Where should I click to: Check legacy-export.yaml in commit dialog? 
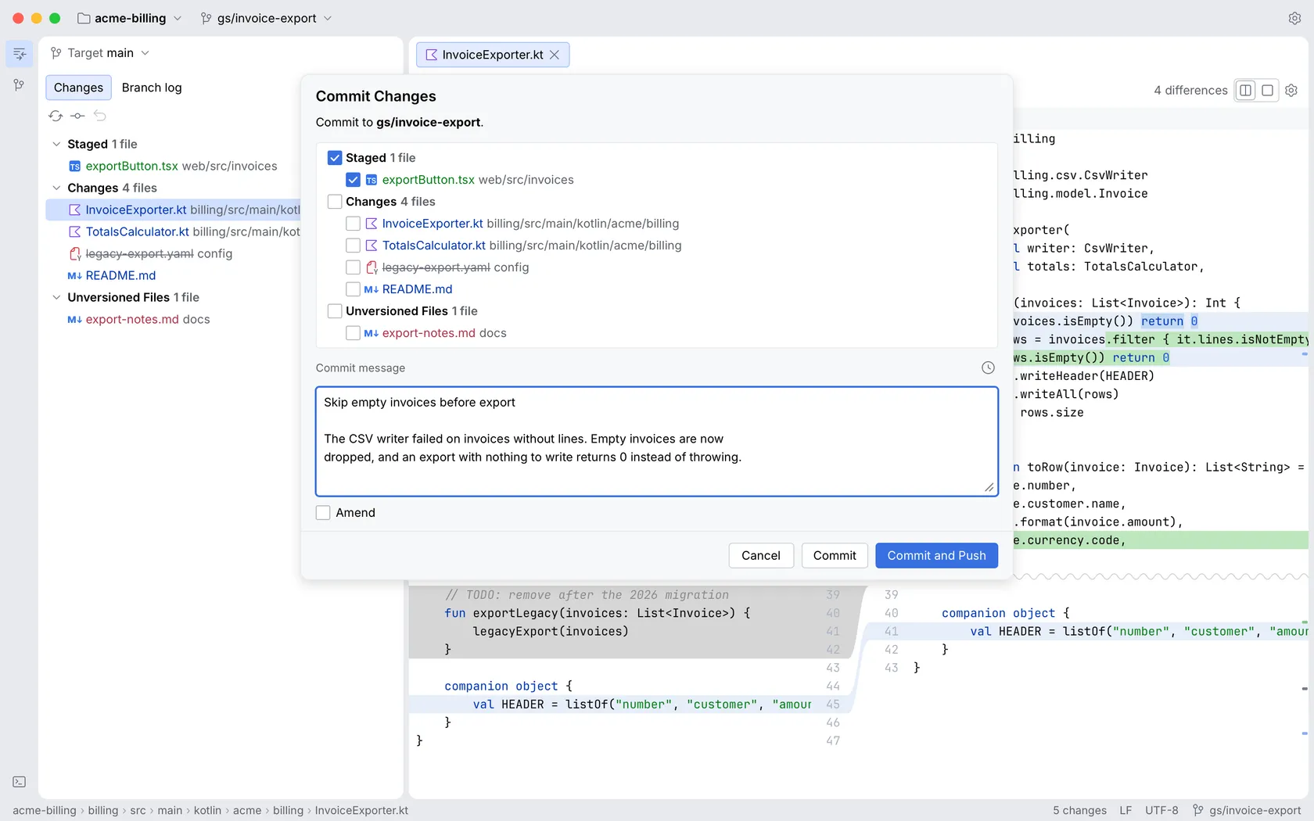pos(353,267)
